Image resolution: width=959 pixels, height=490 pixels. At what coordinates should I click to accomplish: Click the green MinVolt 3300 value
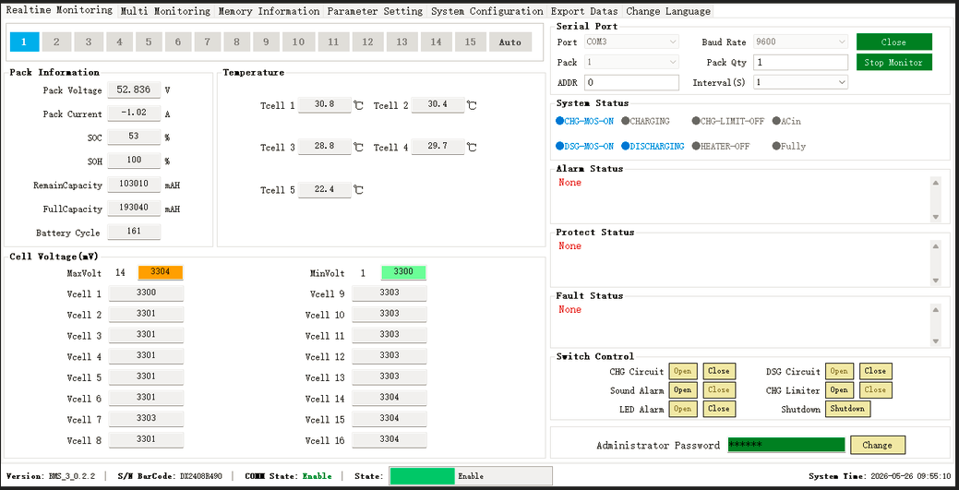403,272
